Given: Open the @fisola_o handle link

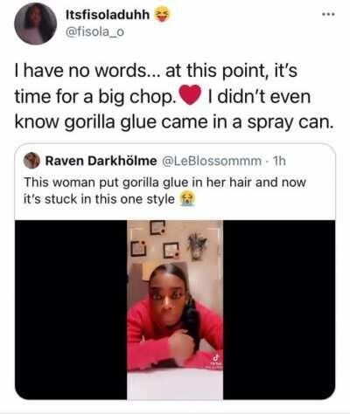Looking at the screenshot, I should coord(94,32).
